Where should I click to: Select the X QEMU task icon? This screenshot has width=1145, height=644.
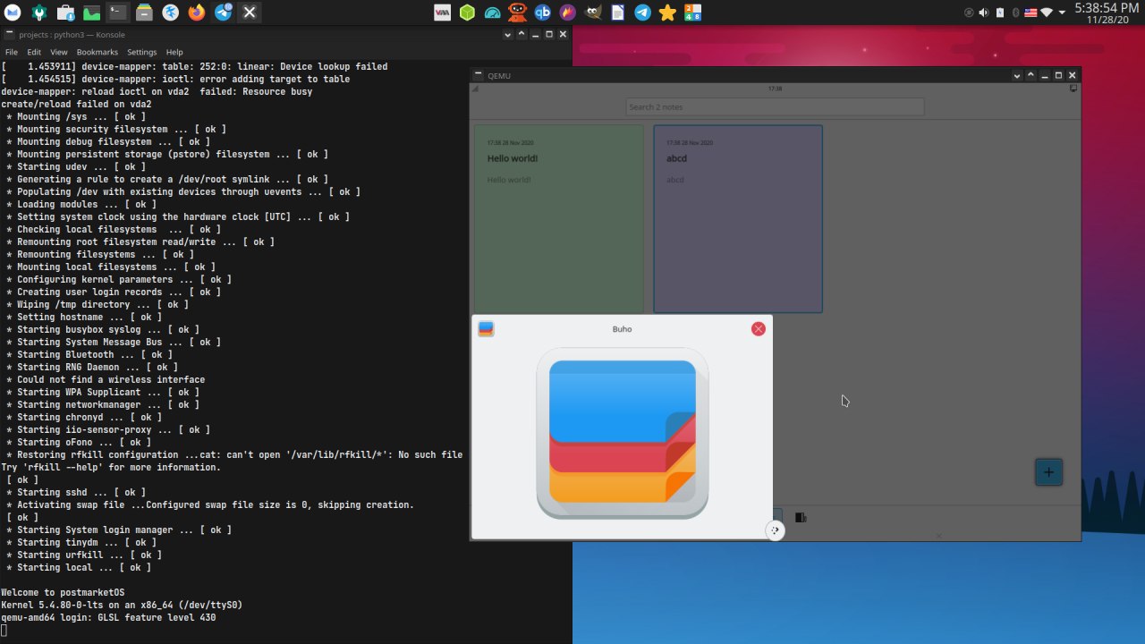[x=250, y=13]
